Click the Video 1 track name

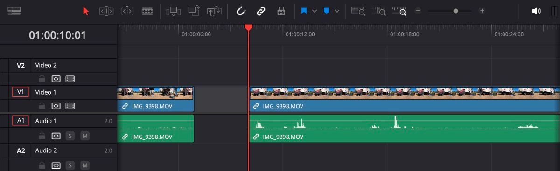point(46,92)
